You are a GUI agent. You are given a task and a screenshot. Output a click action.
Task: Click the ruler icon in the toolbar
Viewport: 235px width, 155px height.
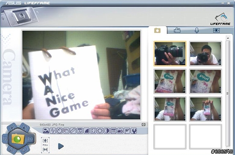click(73, 131)
